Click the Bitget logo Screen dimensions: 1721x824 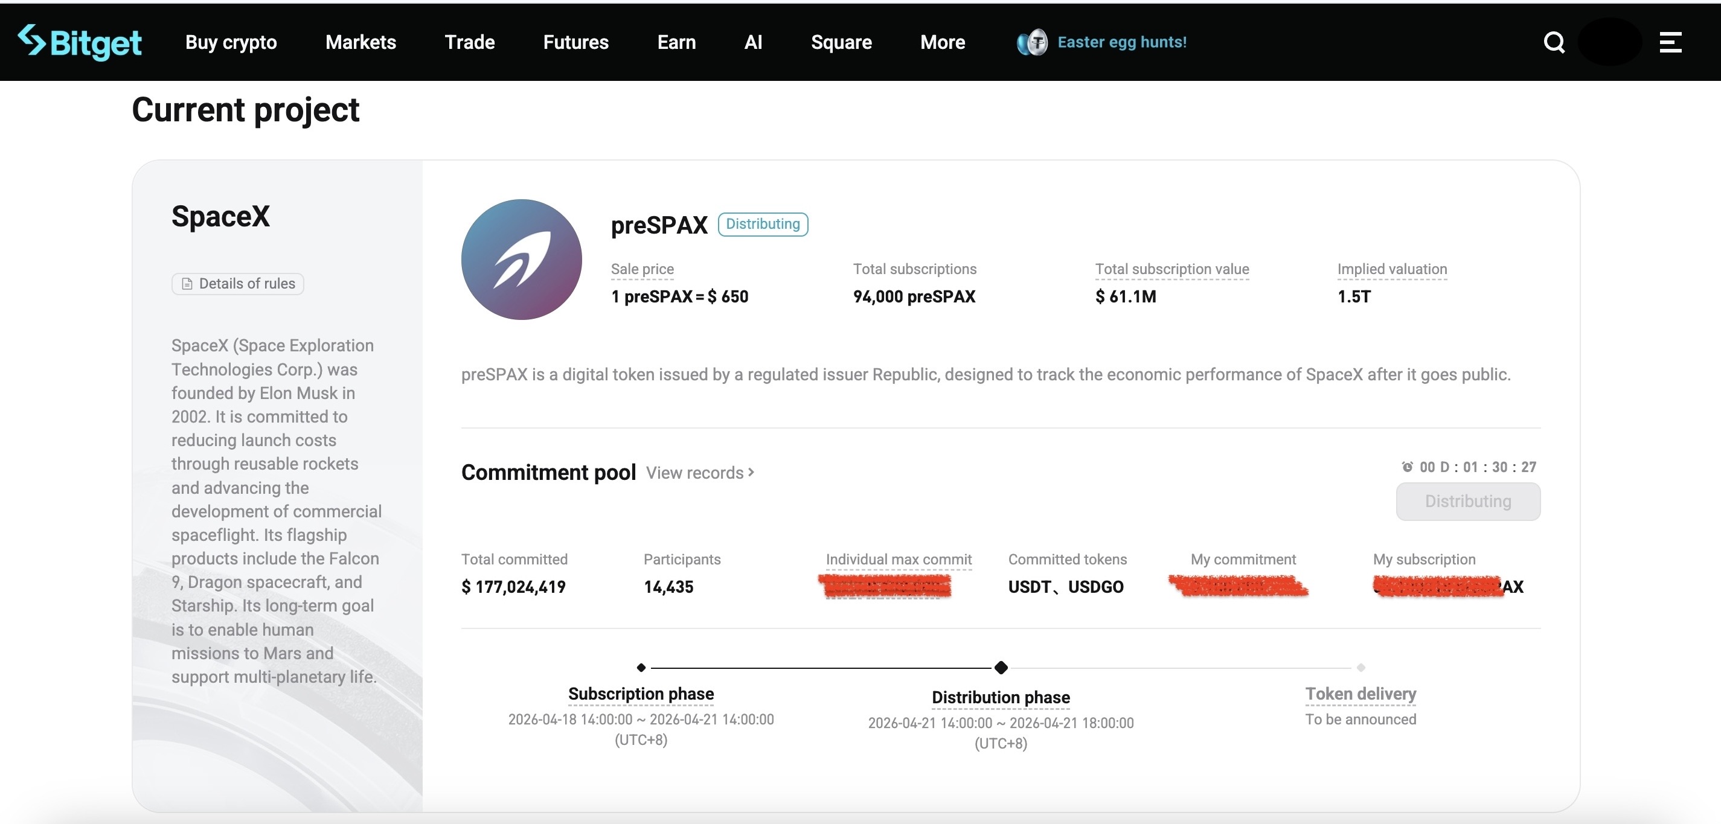80,42
